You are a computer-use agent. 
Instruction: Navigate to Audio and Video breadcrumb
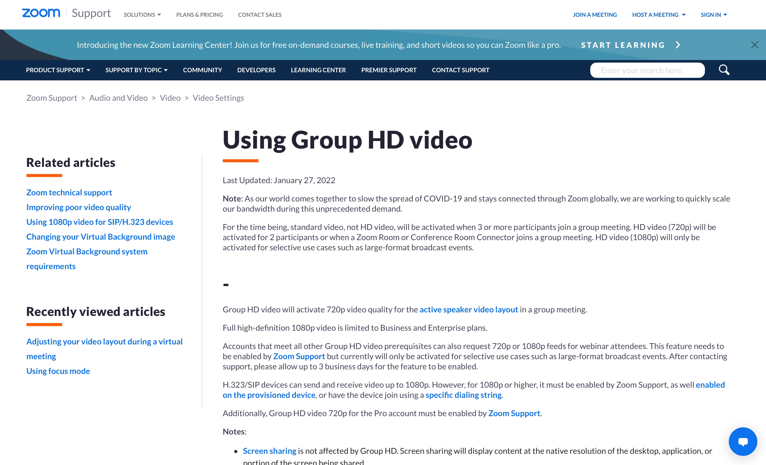pos(118,98)
